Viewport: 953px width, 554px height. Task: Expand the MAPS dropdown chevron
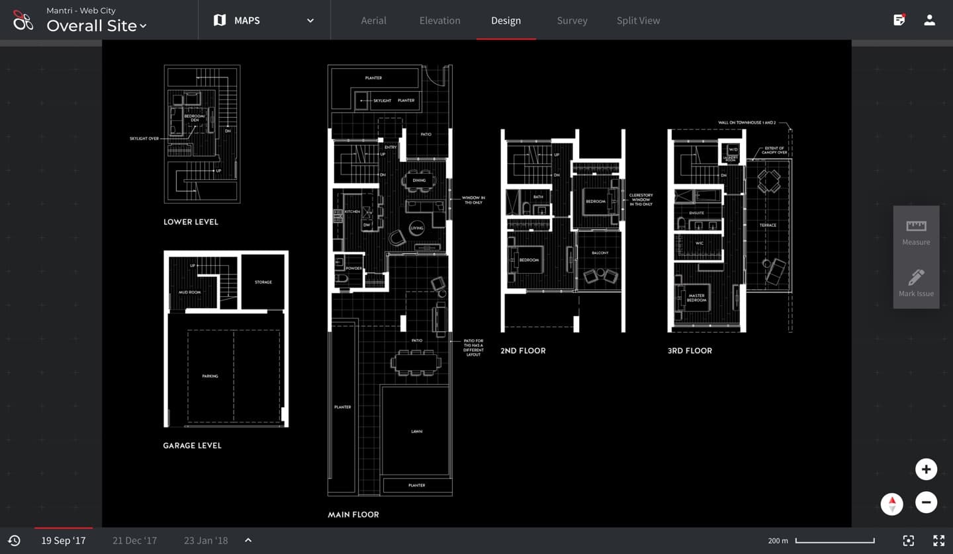pos(310,20)
